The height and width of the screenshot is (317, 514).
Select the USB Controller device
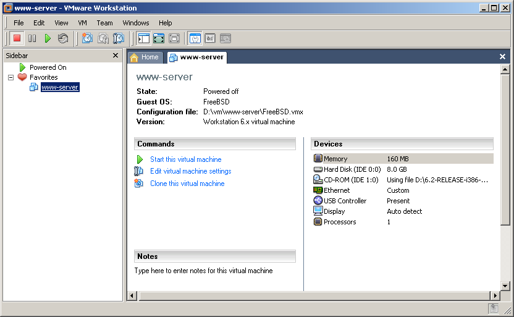click(x=403, y=201)
